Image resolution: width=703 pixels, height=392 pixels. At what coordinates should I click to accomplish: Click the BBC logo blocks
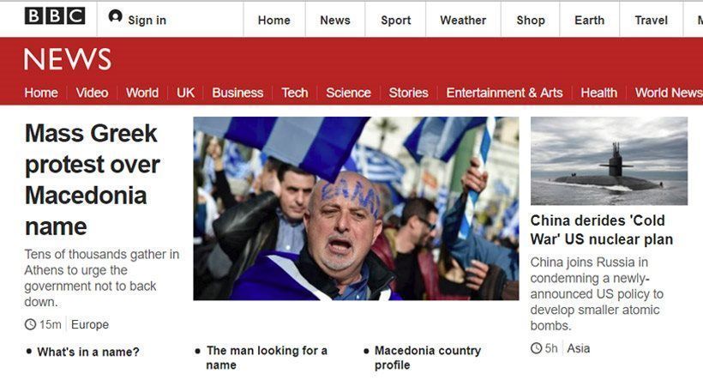[55, 16]
